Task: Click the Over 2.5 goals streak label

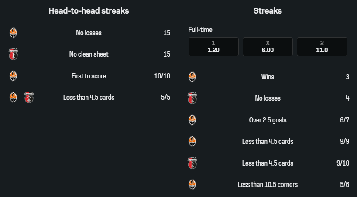Action: [x=268, y=120]
